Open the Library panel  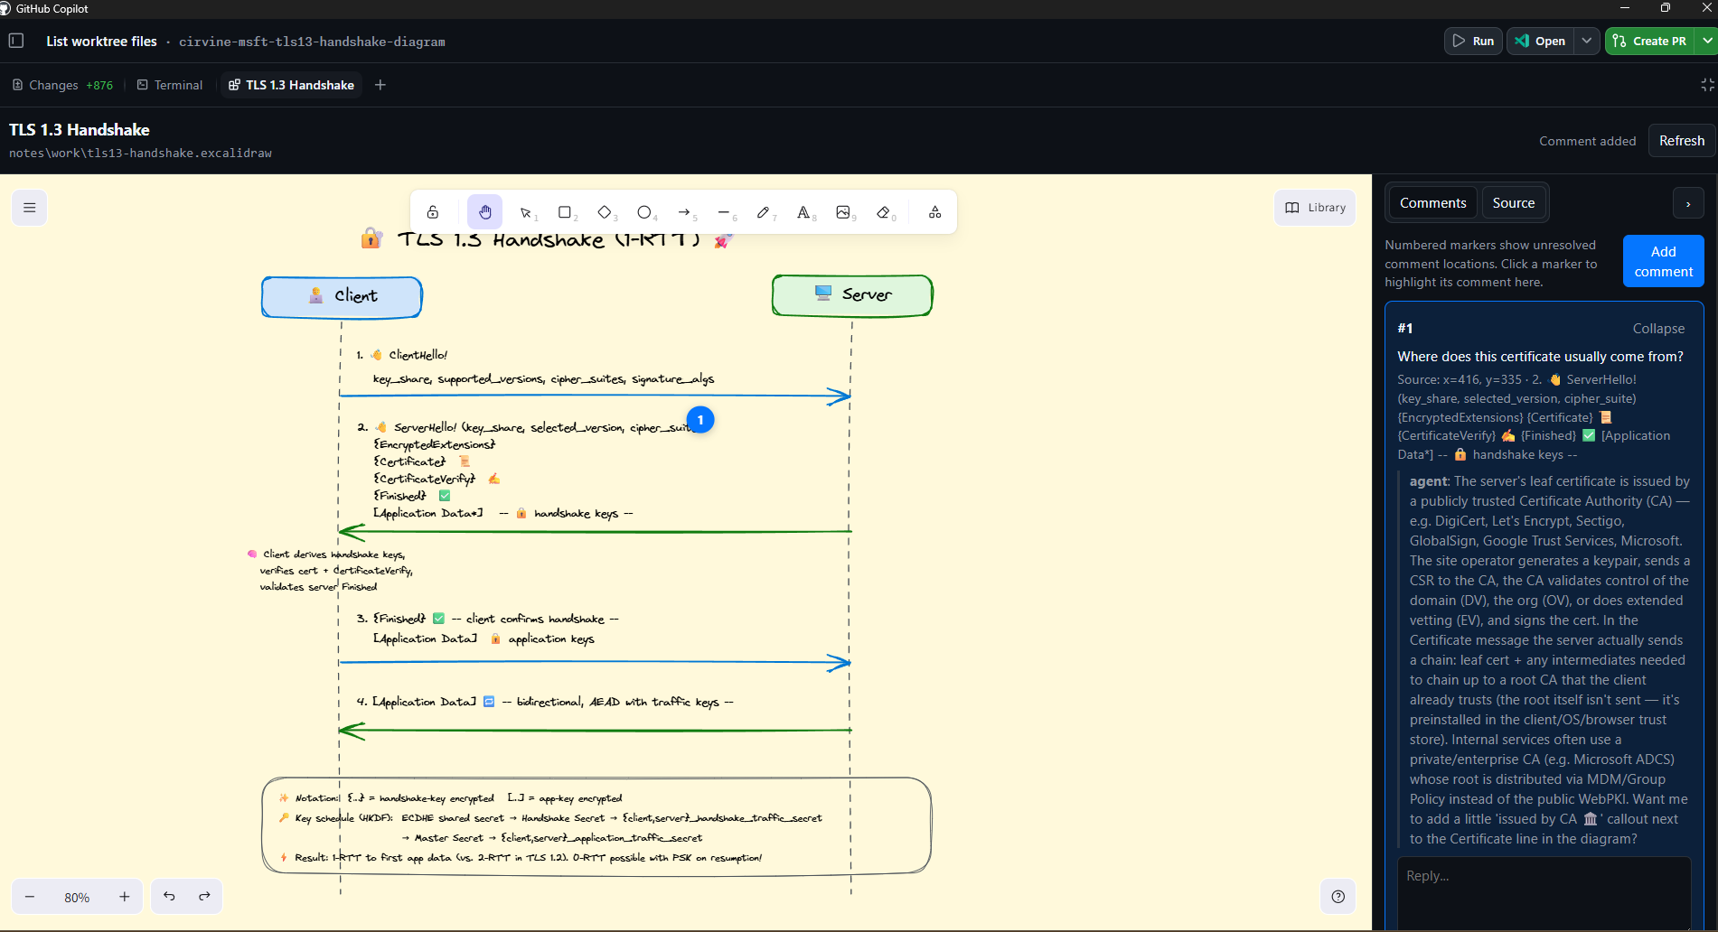(1315, 208)
